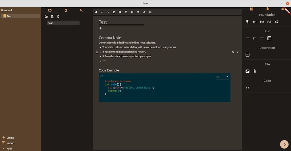The image size is (291, 151).
Task: Insert a divider decoration block
Action: point(248,55)
